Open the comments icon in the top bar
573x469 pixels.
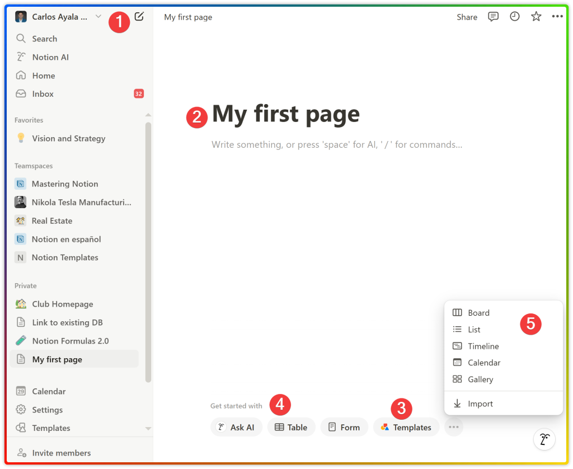493,17
